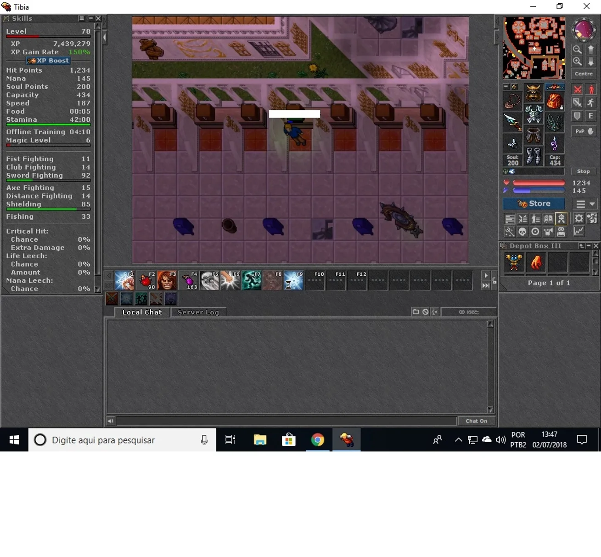The width and height of the screenshot is (601, 557).
Task: Toggle PvP secure mode
Action: (x=584, y=131)
